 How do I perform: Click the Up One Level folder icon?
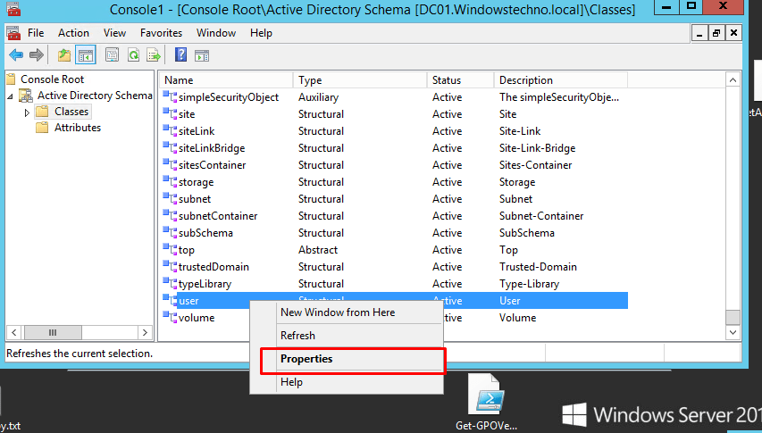pos(64,55)
